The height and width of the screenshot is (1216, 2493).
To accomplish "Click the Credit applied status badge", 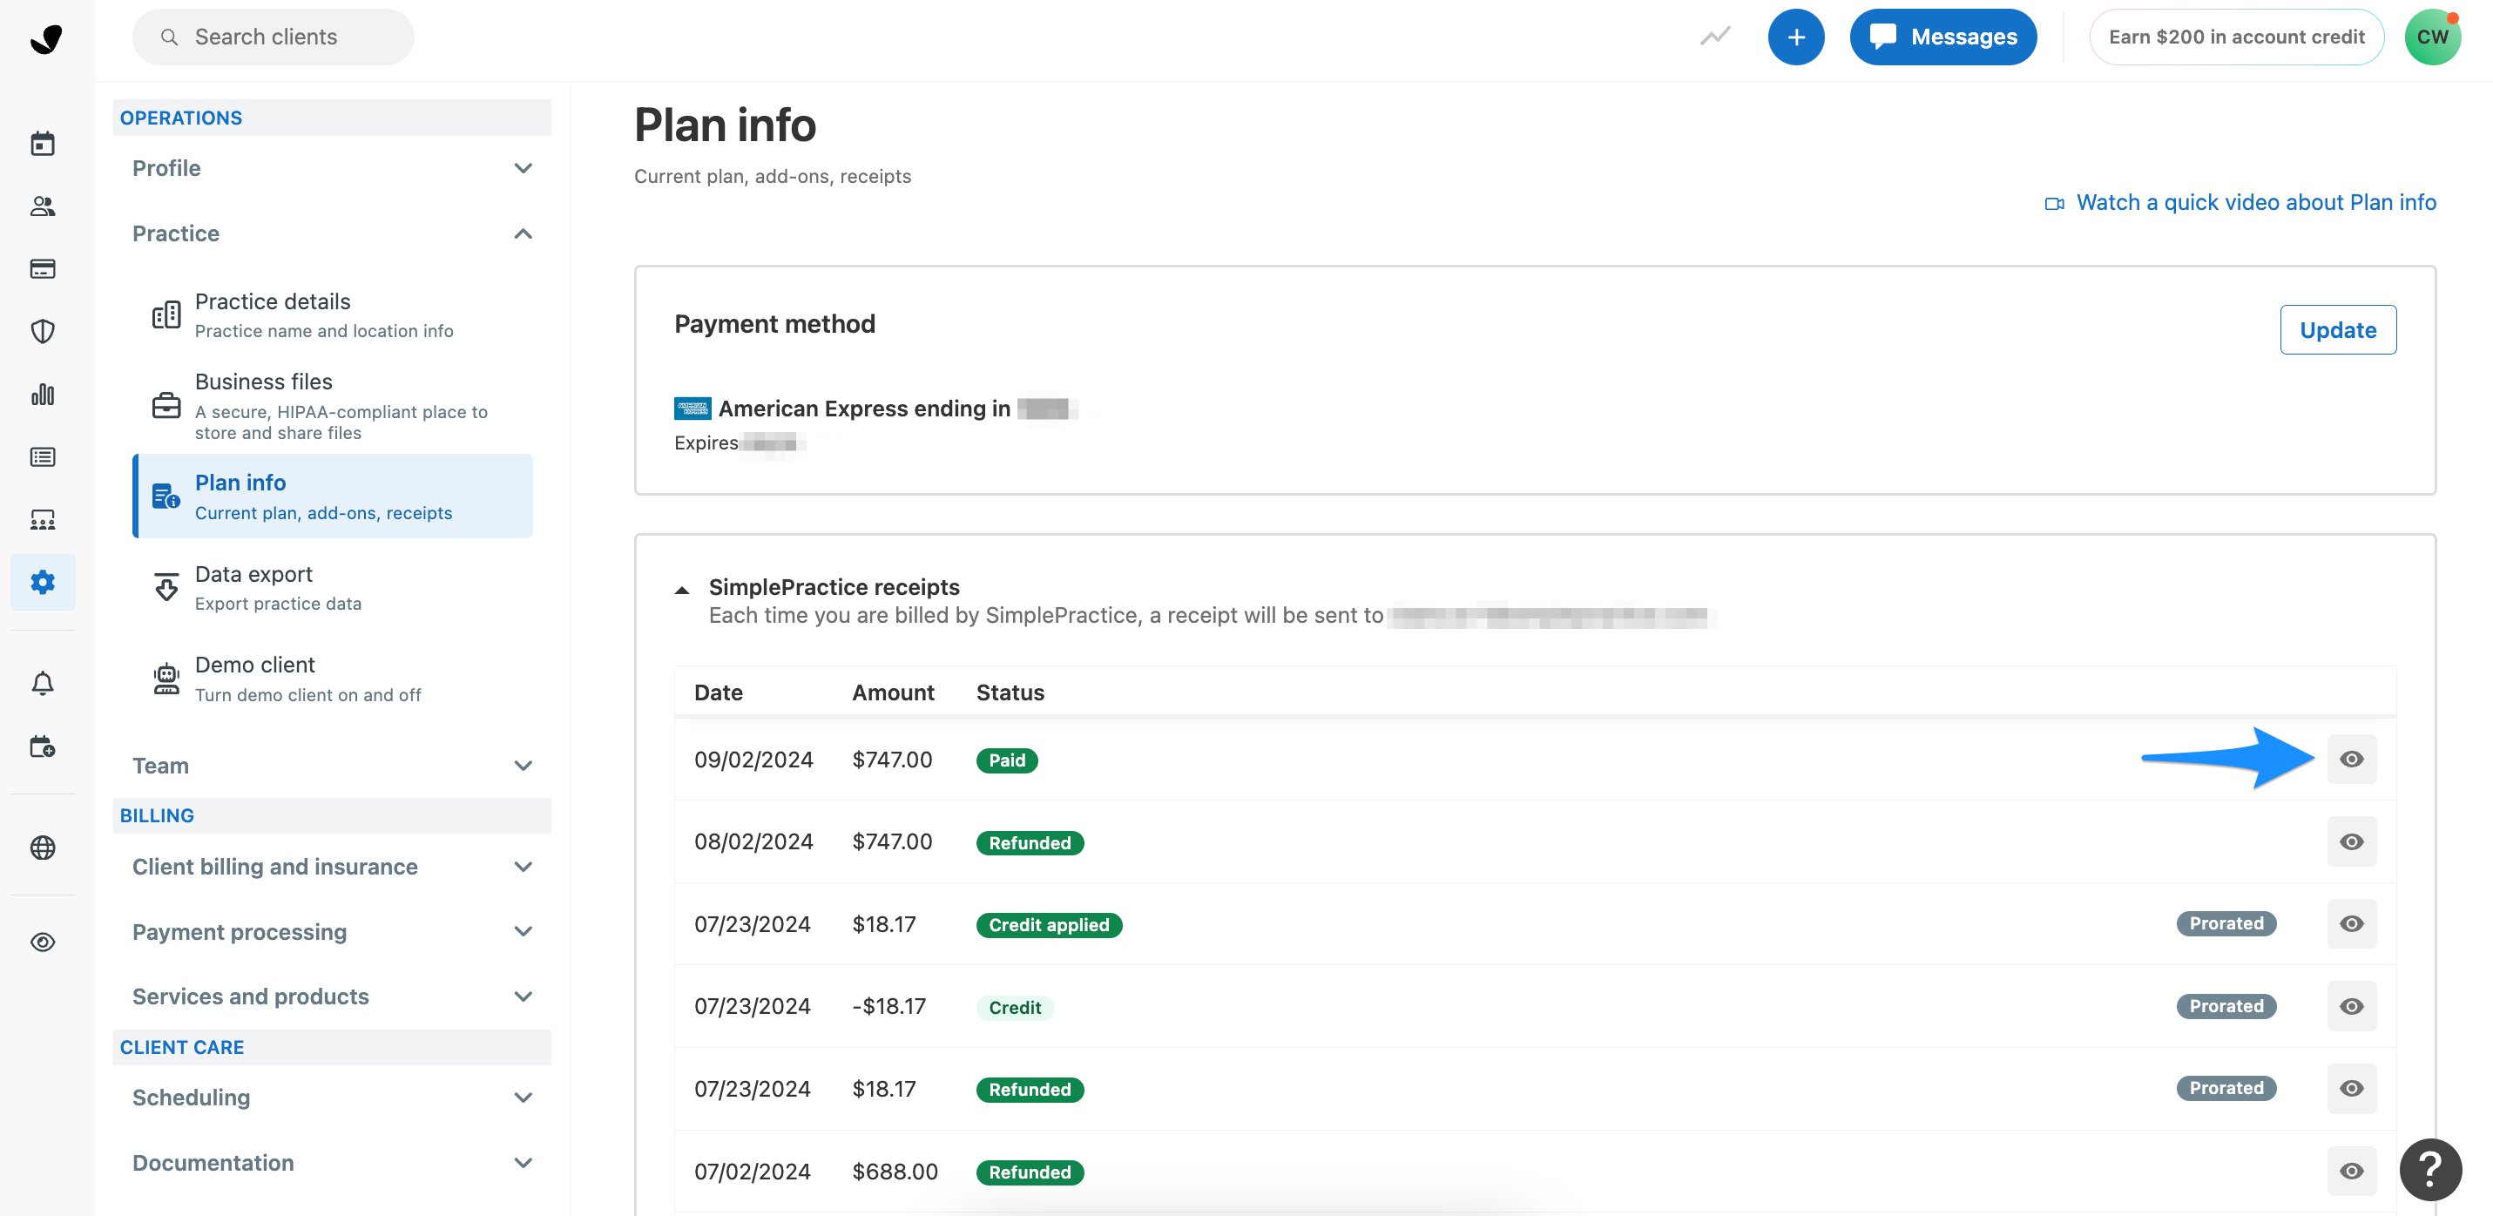I will coord(1048,924).
